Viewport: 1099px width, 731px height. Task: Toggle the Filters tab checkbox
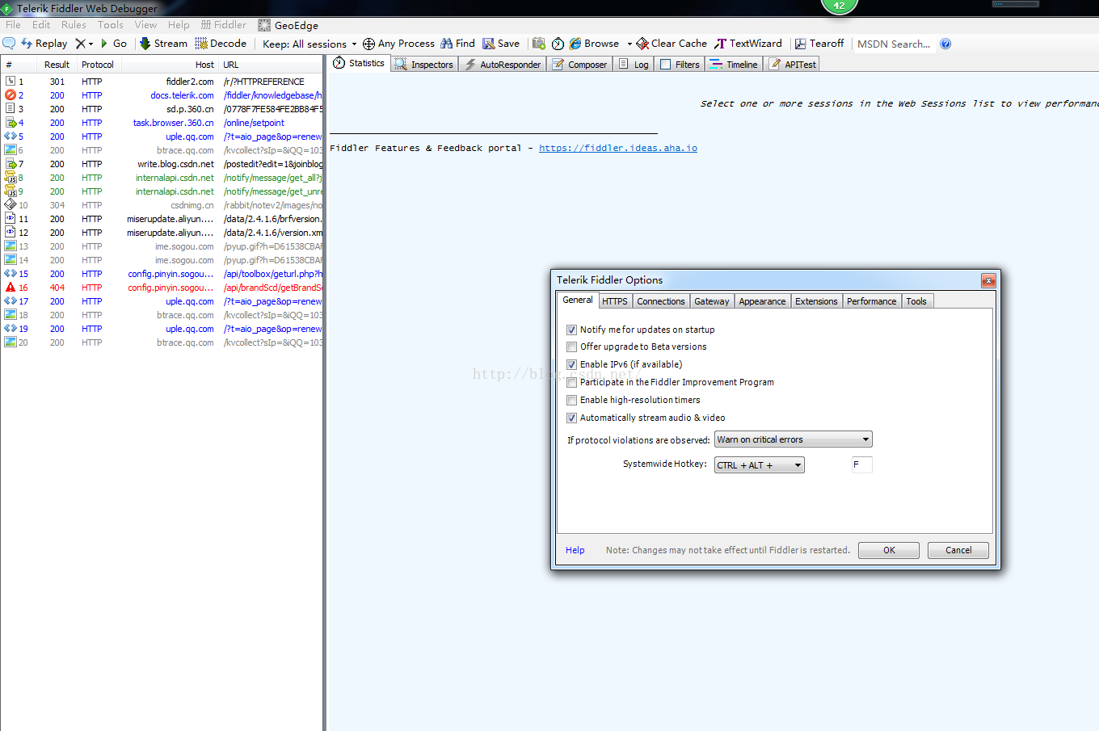[666, 65]
